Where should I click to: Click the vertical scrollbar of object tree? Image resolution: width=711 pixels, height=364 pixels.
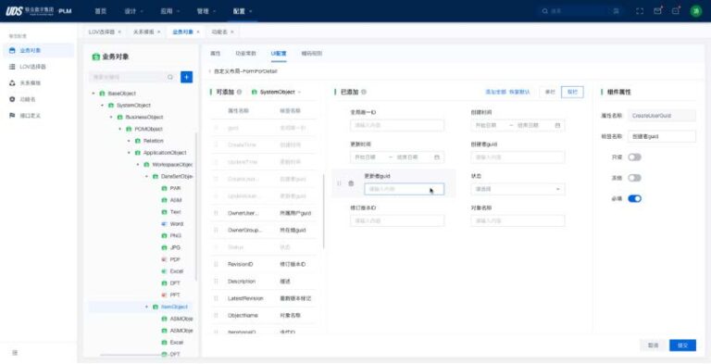[x=196, y=207]
